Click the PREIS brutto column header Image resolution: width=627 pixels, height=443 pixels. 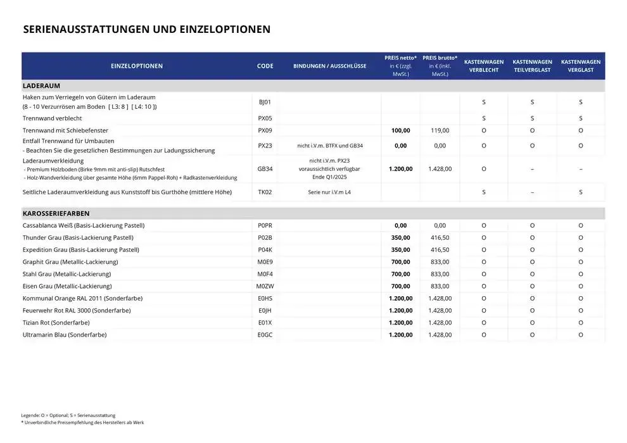(440, 66)
